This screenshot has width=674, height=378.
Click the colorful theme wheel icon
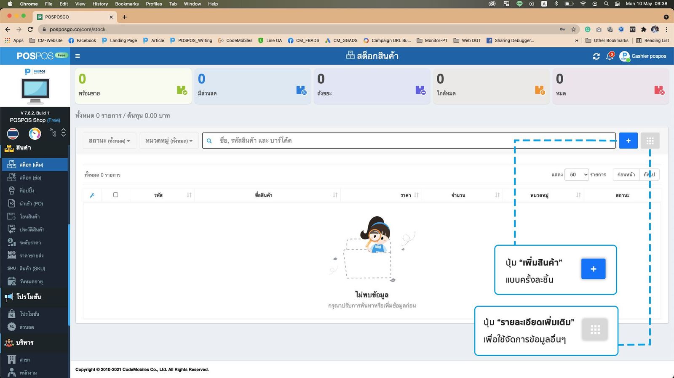(x=35, y=134)
